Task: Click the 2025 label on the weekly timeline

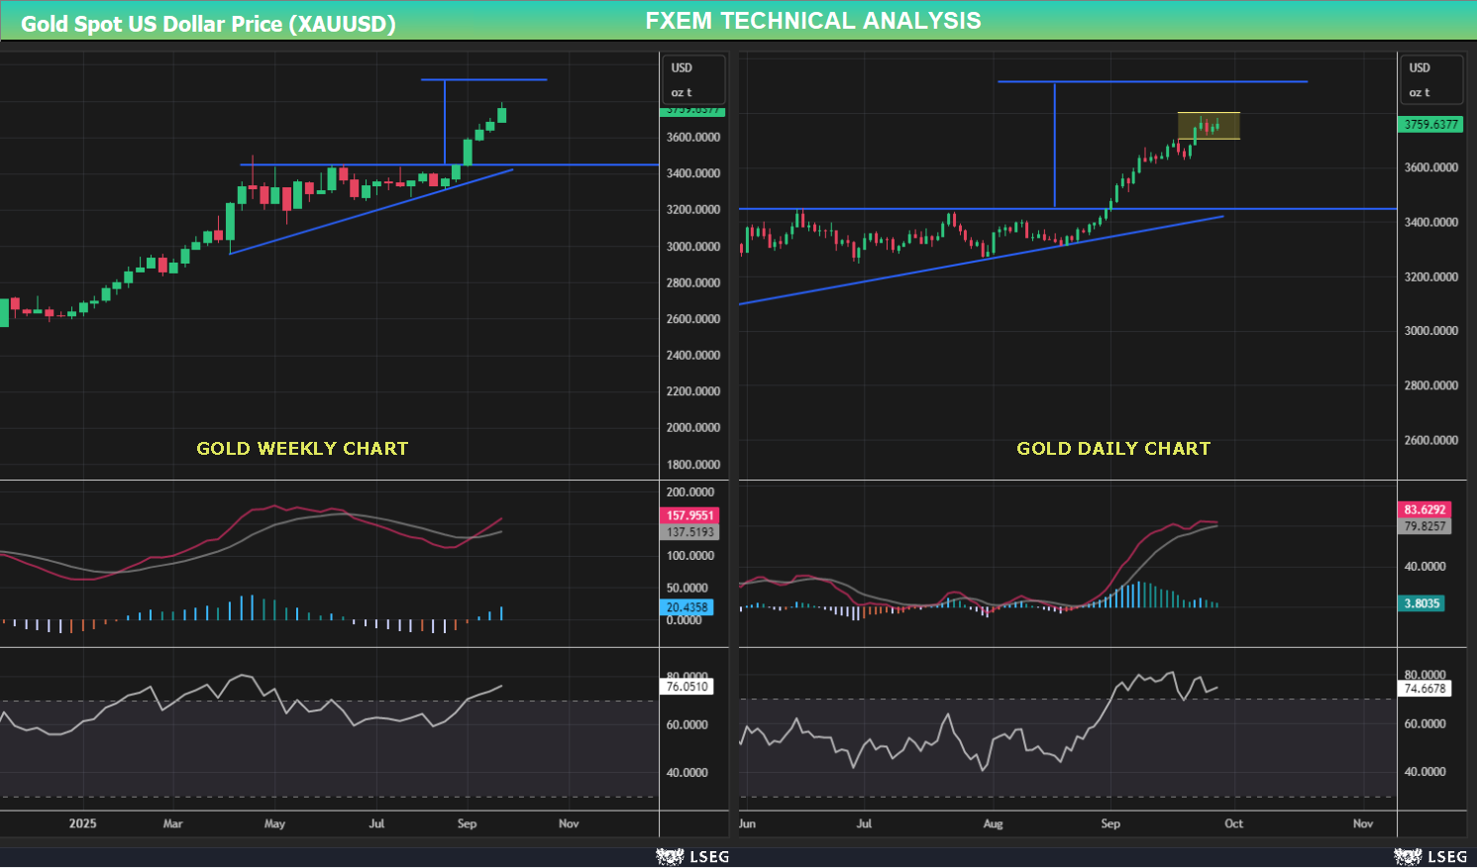Action: coord(82,823)
